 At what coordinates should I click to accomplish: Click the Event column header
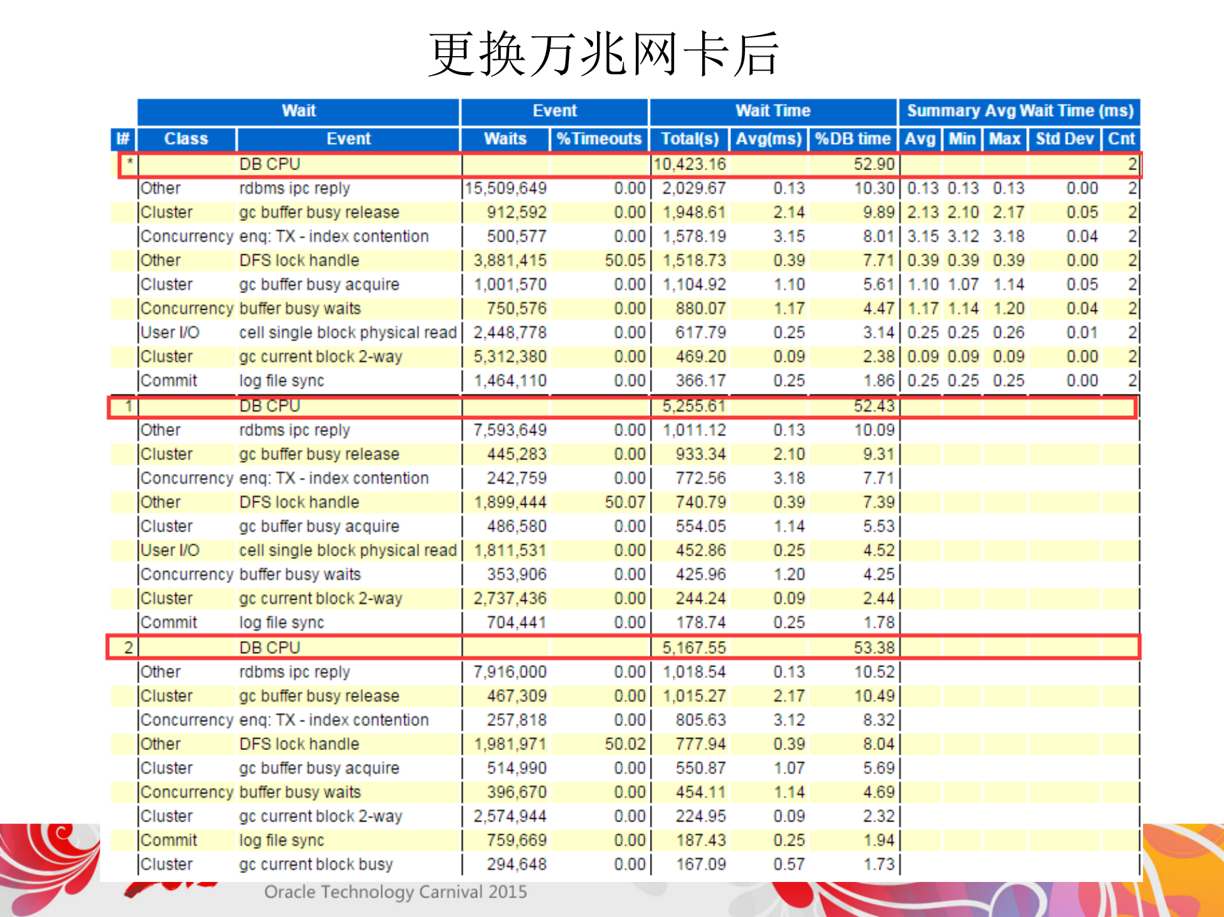pyautogui.click(x=554, y=110)
